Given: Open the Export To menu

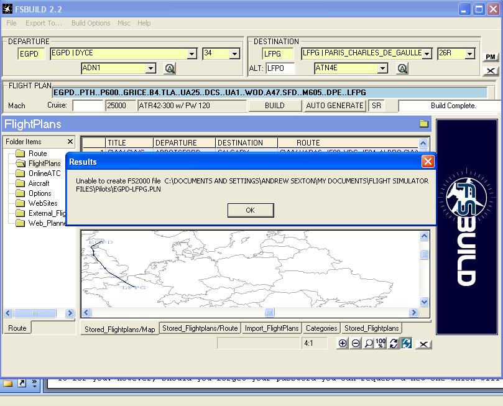Looking at the screenshot, I should (x=44, y=23).
